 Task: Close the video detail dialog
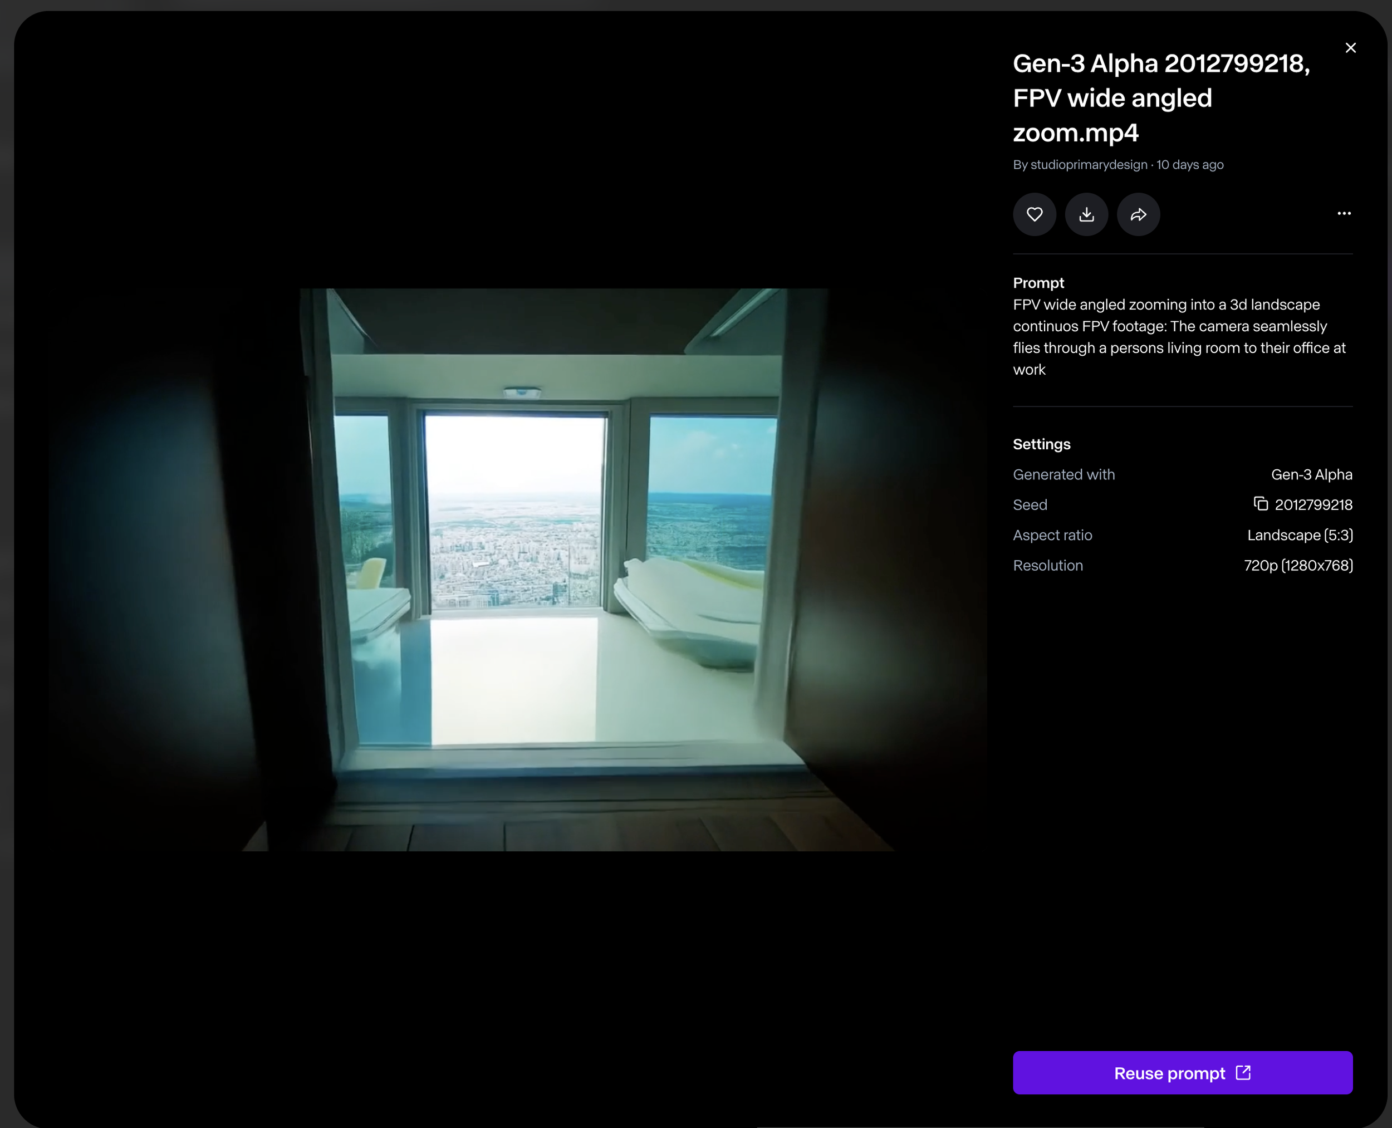(1350, 48)
